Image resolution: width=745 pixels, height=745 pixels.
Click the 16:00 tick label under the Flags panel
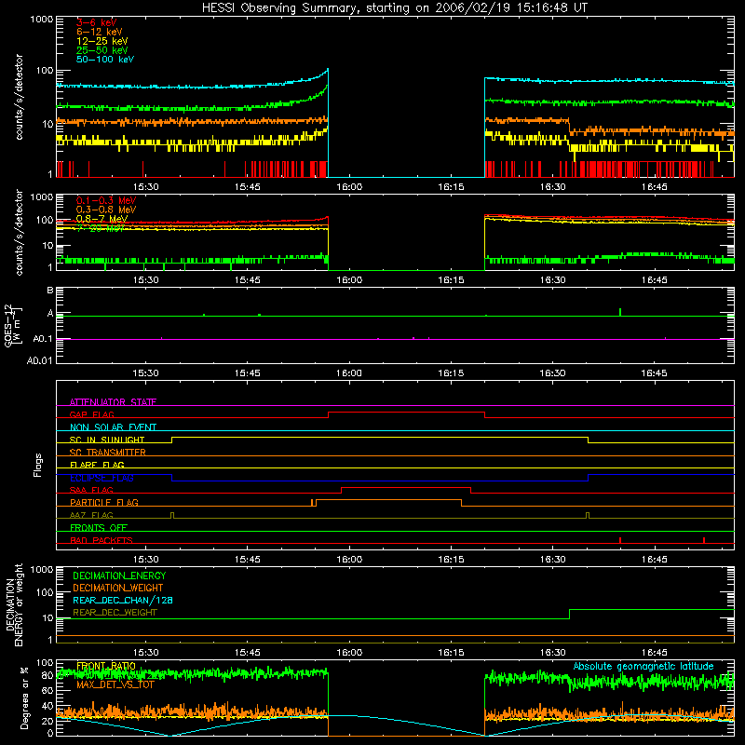pos(349,559)
